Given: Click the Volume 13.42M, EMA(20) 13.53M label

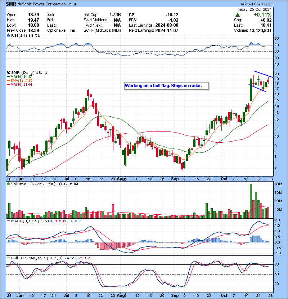Looking at the screenshot, I should (x=44, y=184).
